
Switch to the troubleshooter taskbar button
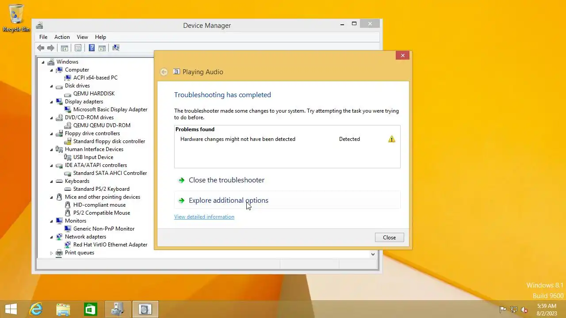145,309
